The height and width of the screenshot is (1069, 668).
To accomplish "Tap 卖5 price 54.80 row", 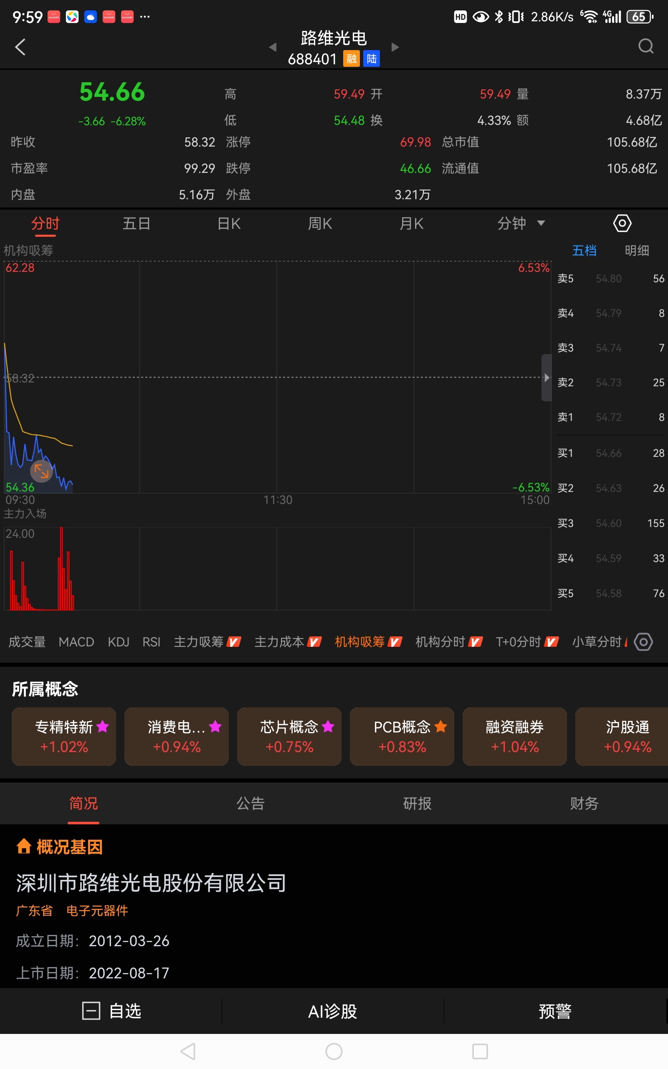I will click(610, 278).
